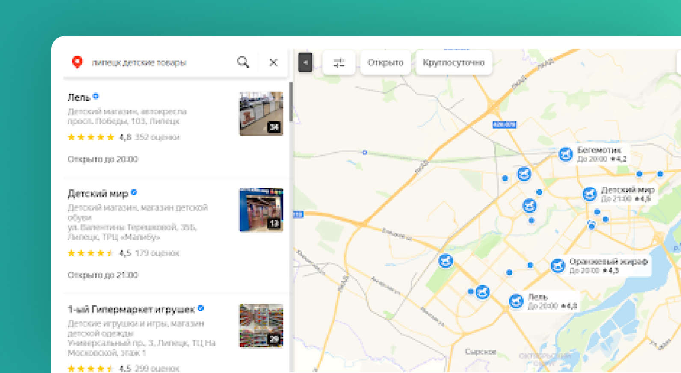Click the red Yandex Maps pin logo
Screen dimensions: 681x373
coord(77,62)
